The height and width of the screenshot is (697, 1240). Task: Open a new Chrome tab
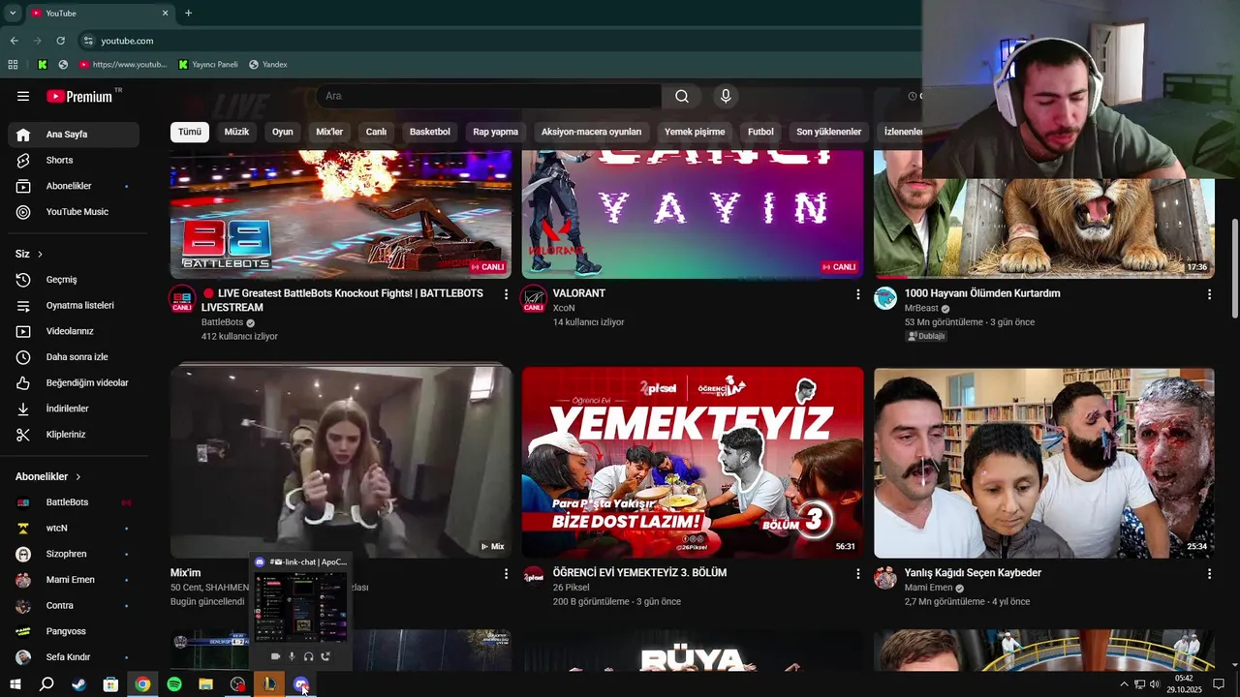(188, 14)
